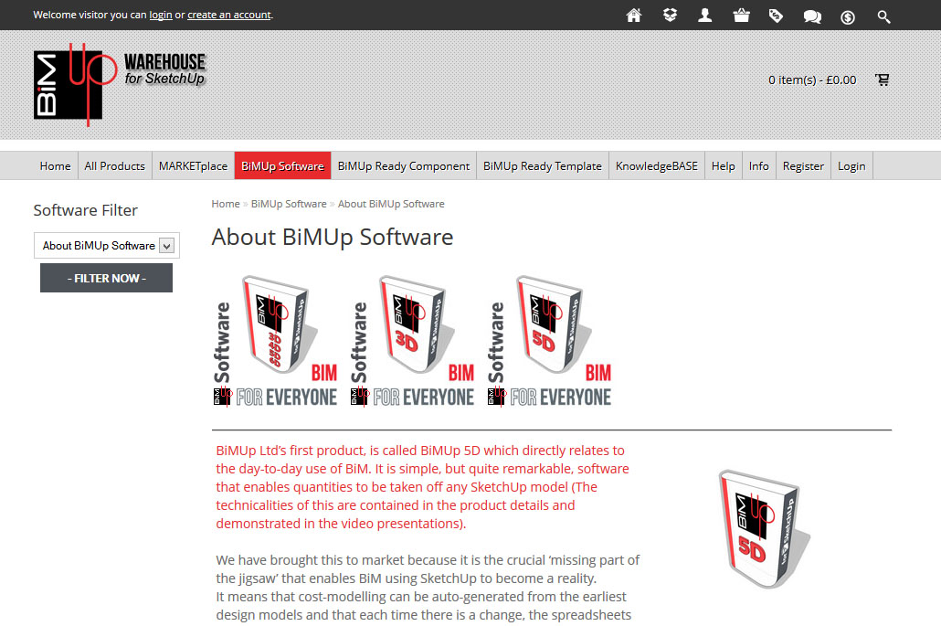Click the BiMUp 3D software box image

point(412,340)
